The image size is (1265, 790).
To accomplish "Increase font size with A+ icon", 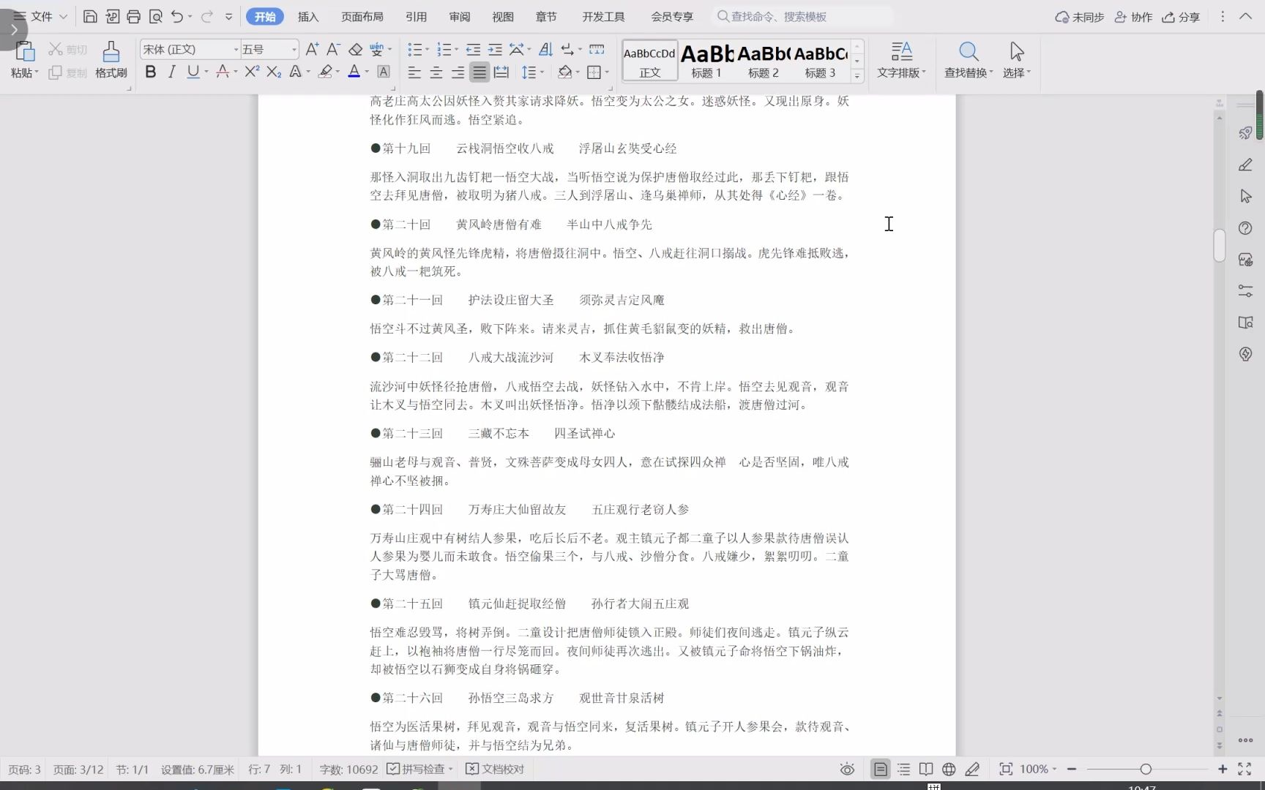I will [x=312, y=49].
